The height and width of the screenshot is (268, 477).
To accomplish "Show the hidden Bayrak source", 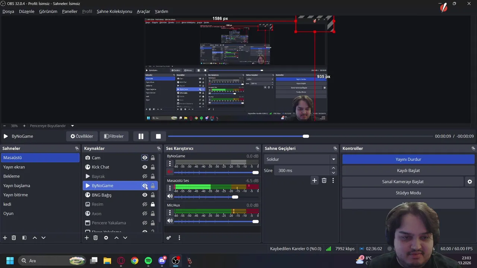I will [x=145, y=176].
